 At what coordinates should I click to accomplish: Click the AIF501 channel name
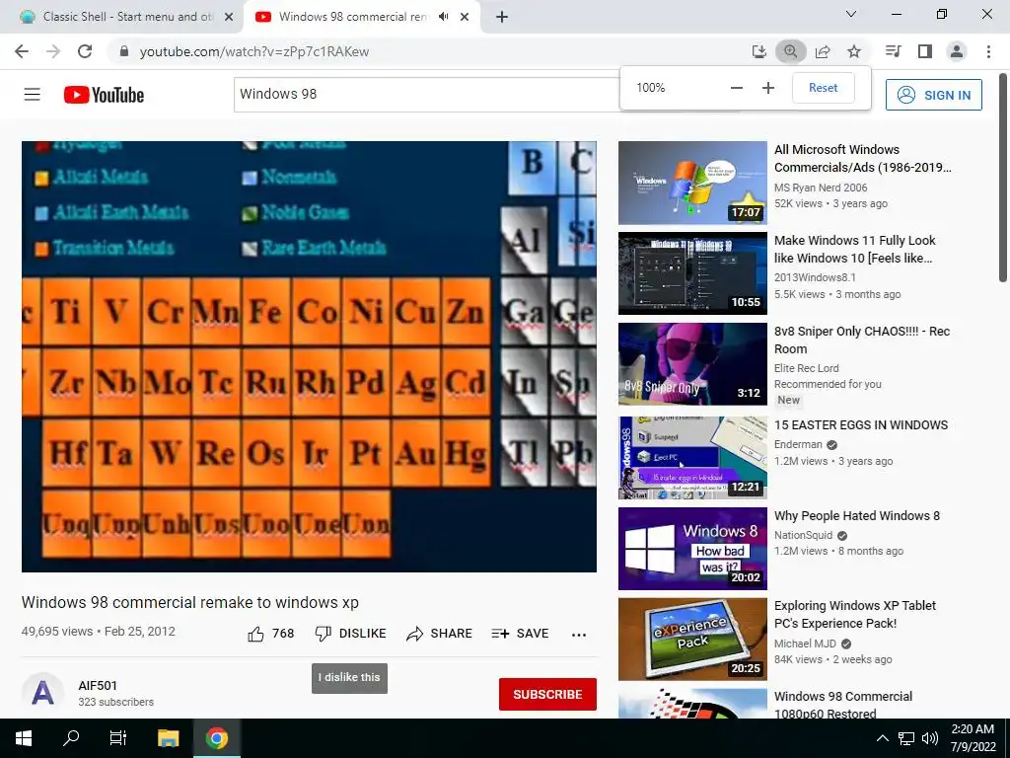click(98, 686)
